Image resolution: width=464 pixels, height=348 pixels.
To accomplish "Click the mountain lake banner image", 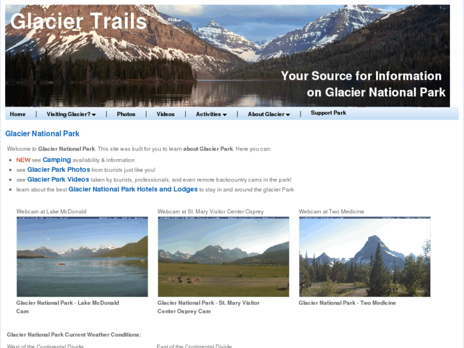I will tap(227, 56).
